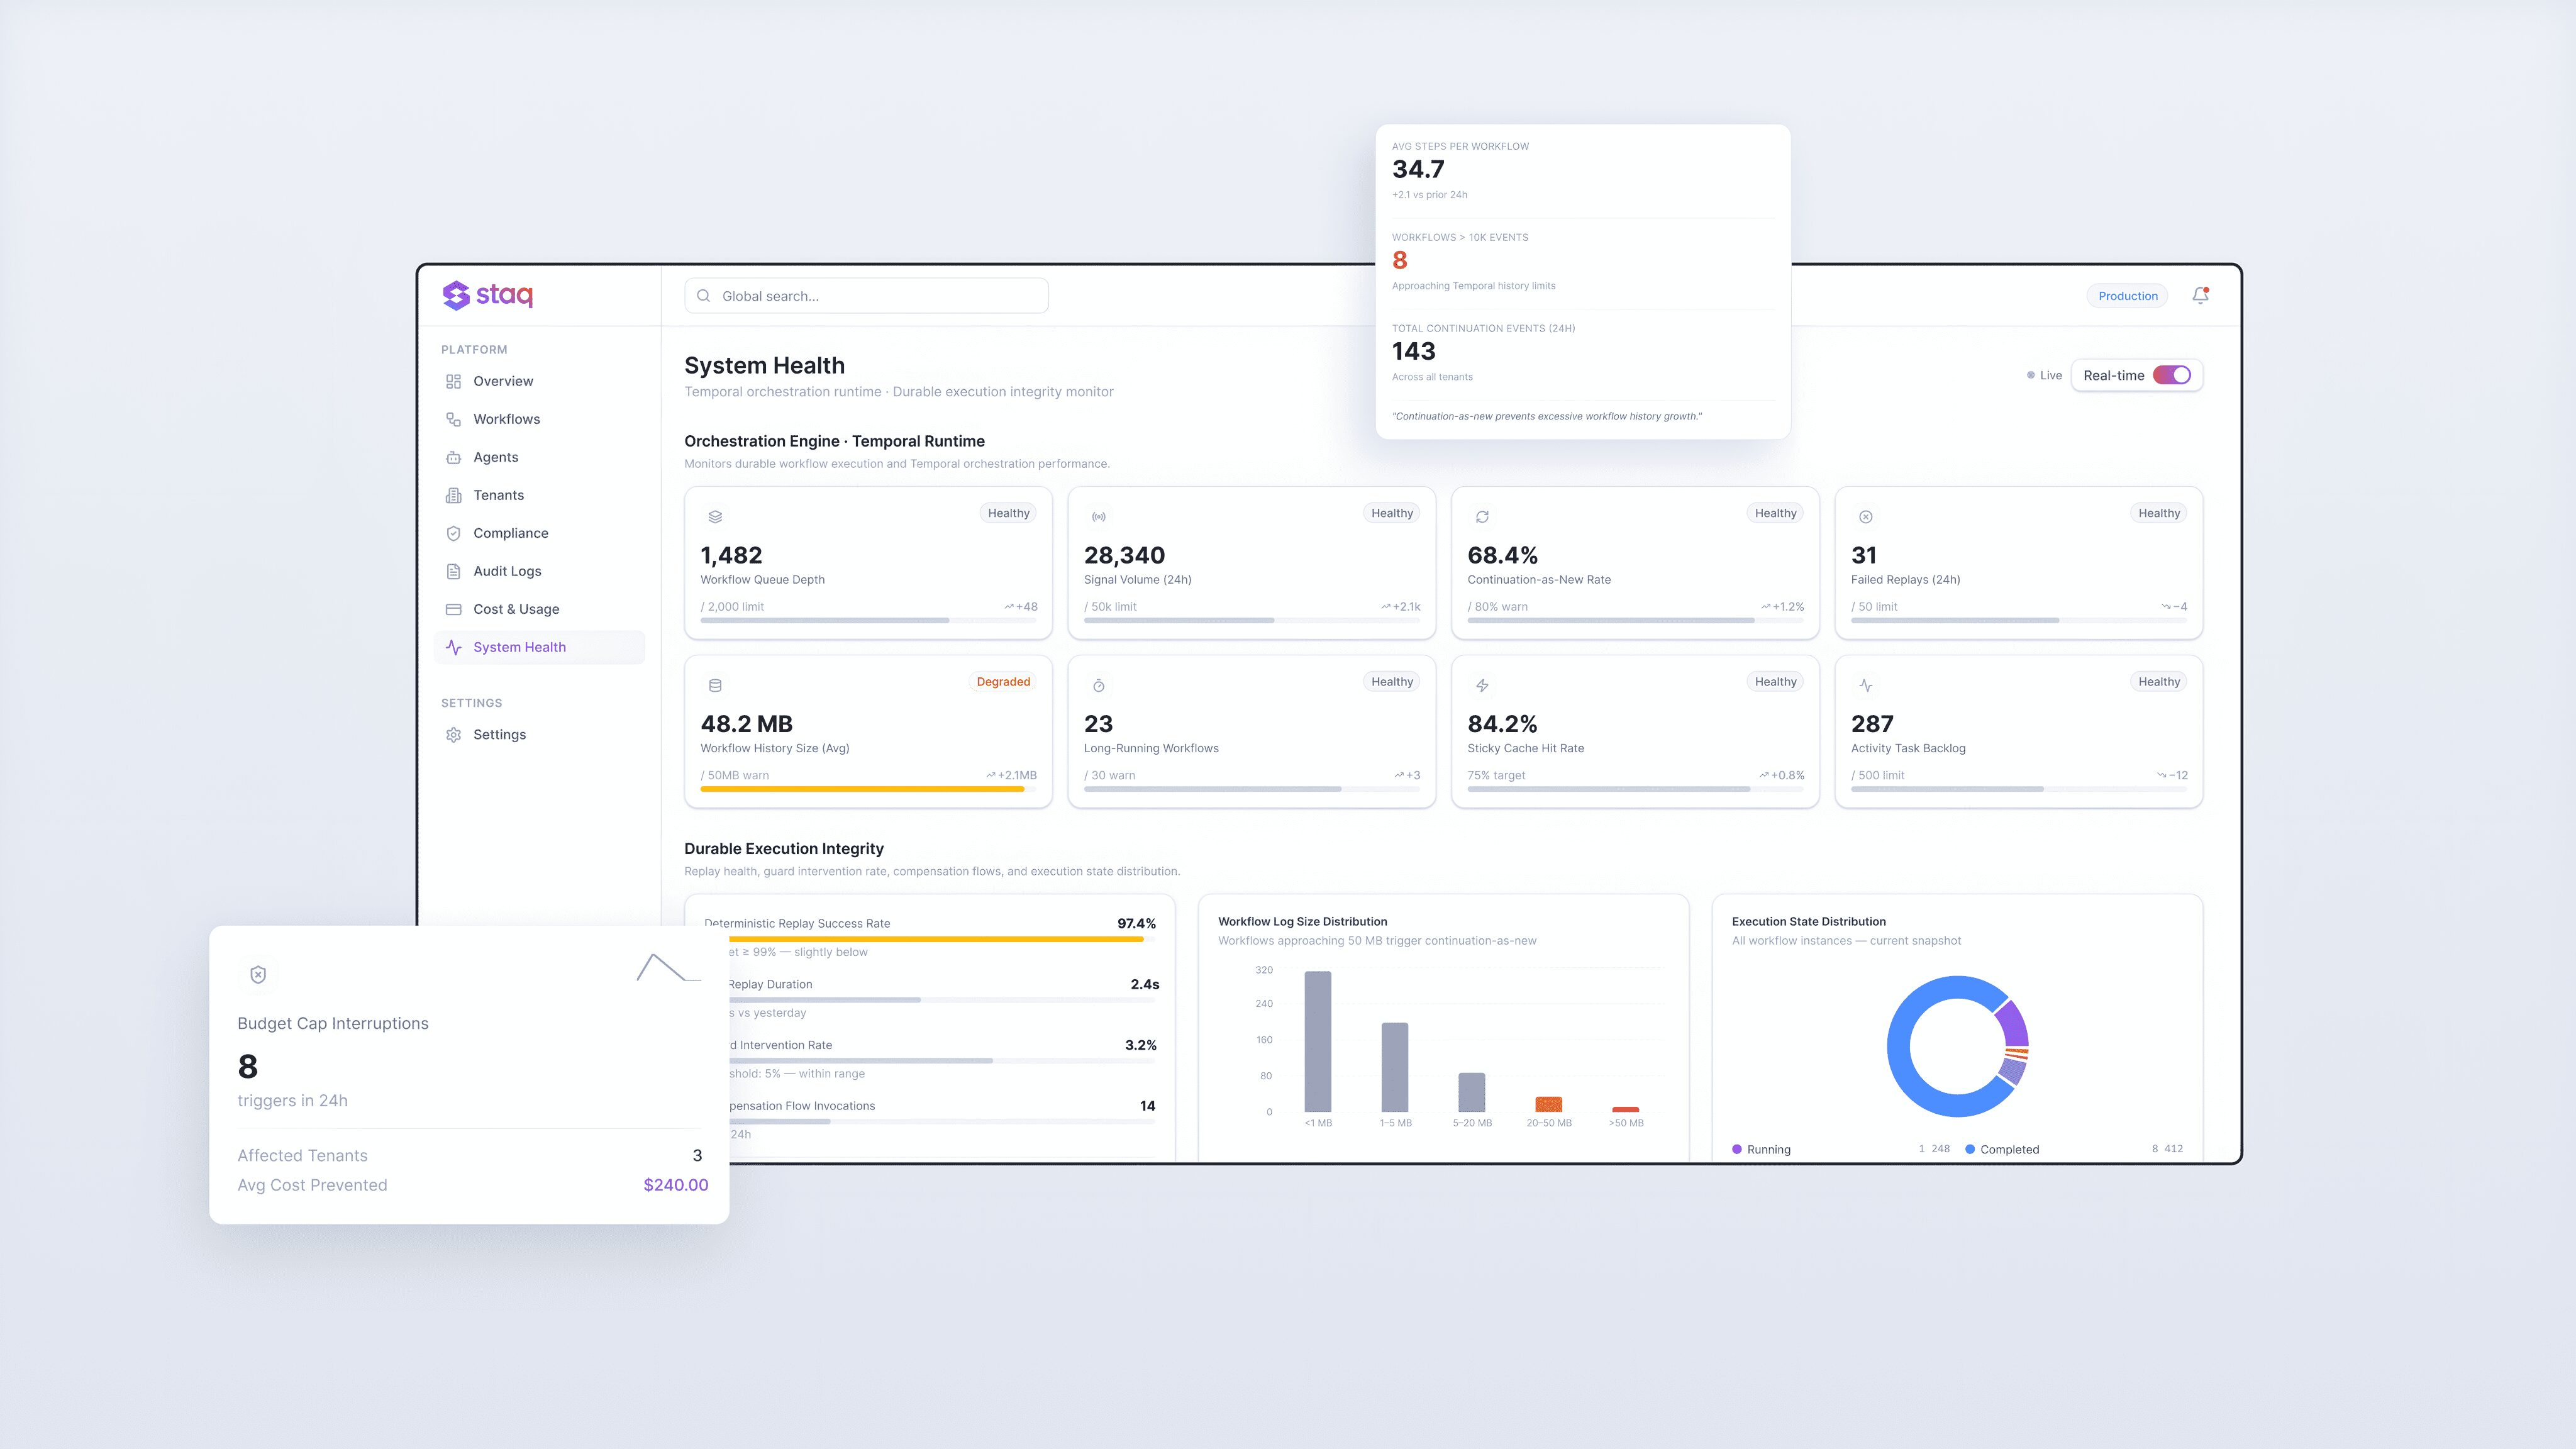Toggle the Real-time switch off
The height and width of the screenshot is (1449, 2576).
pyautogui.click(x=2171, y=375)
